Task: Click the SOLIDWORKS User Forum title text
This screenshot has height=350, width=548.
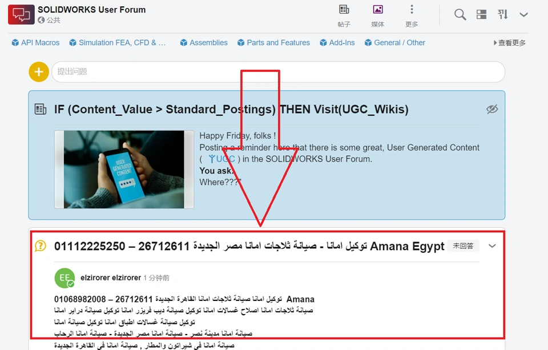Action: [x=91, y=10]
